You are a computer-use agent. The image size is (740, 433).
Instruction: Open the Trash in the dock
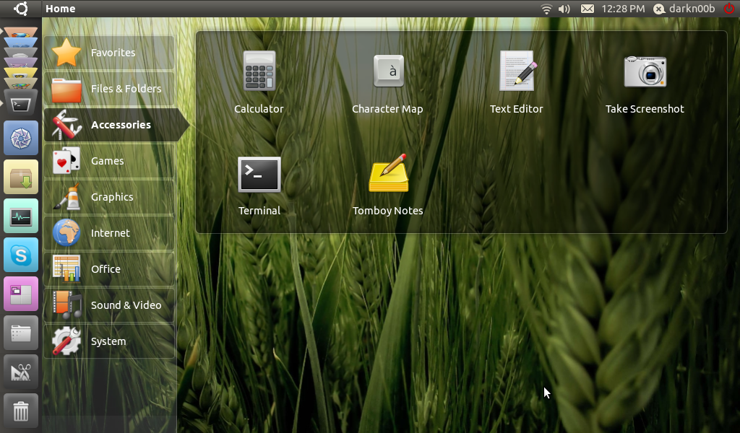[x=21, y=411]
